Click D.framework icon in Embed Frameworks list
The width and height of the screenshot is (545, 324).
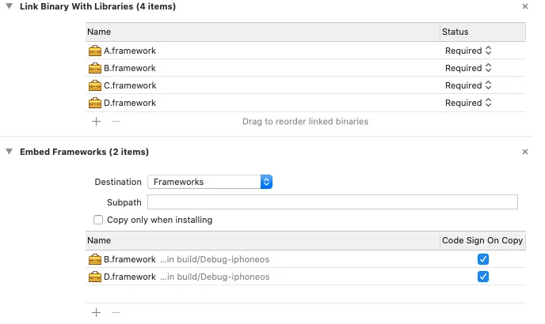95,277
